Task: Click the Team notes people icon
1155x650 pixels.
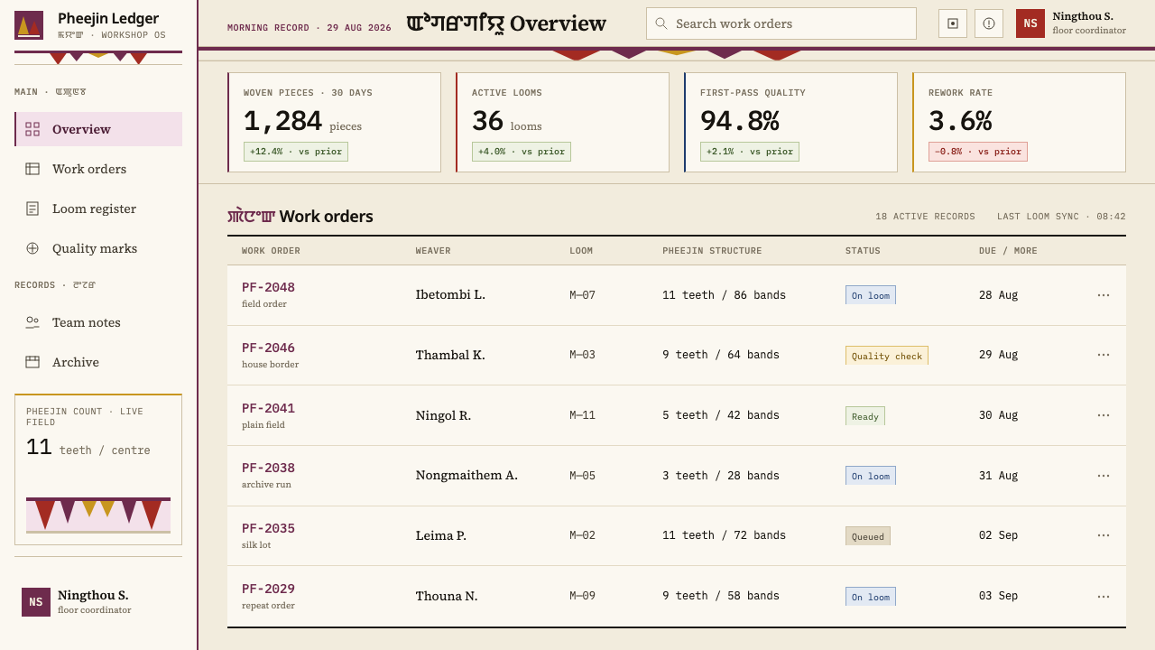Action: pyautogui.click(x=32, y=322)
